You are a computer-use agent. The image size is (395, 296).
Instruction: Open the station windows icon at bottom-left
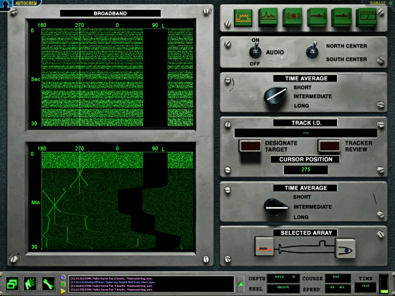pos(12,283)
